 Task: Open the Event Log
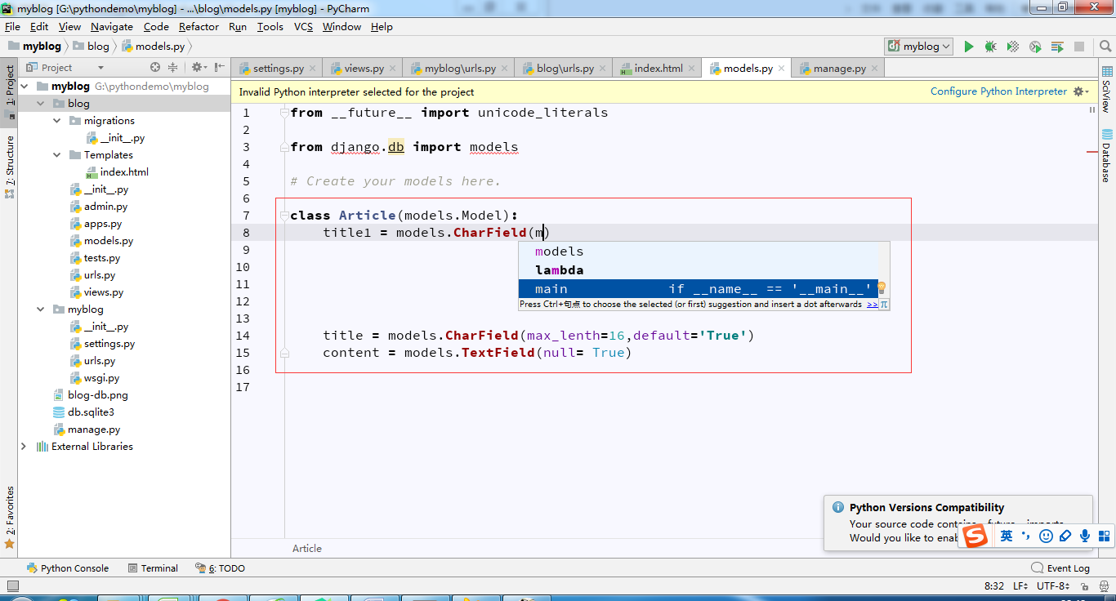(1060, 568)
